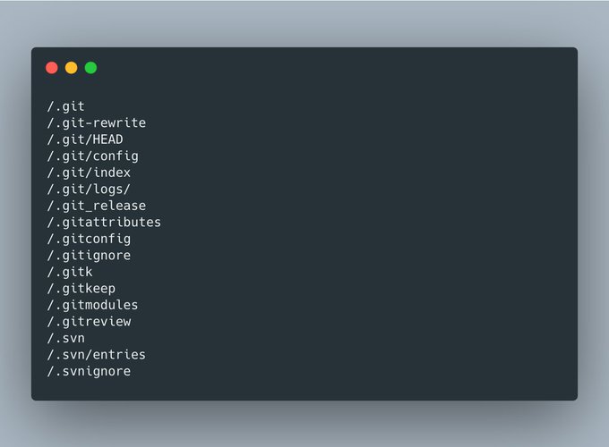Click the green maximize window dot
Image resolution: width=609 pixels, height=447 pixels.
click(x=90, y=68)
